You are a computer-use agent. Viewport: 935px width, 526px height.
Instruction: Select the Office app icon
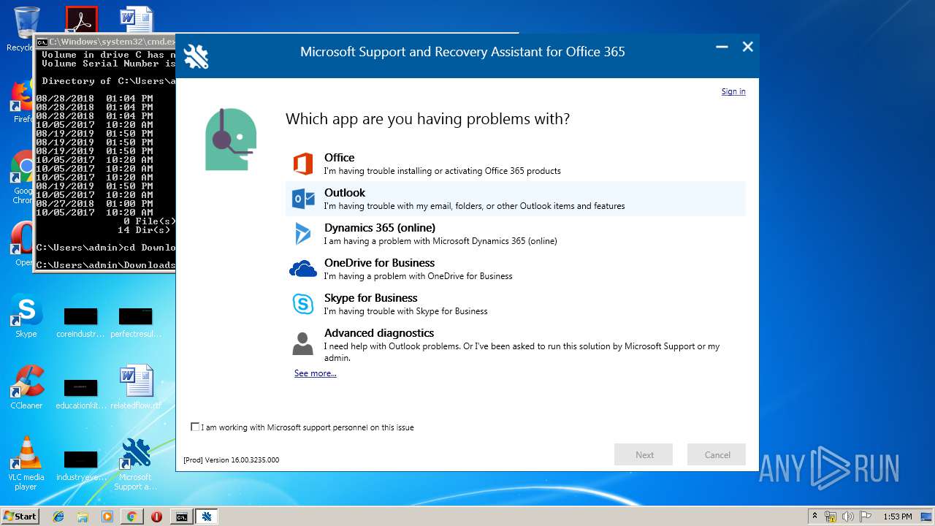[x=302, y=164]
